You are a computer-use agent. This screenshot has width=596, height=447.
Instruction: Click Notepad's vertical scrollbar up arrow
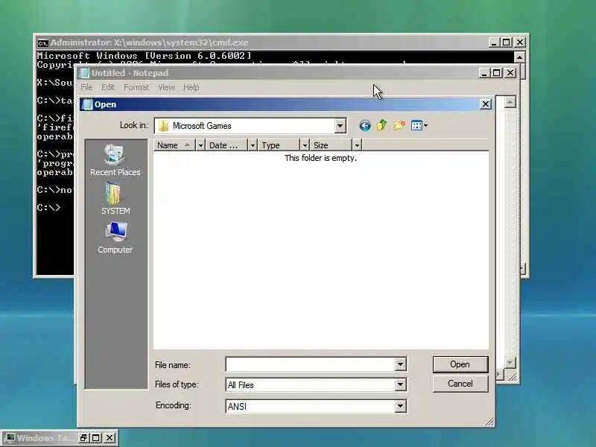tap(510, 102)
